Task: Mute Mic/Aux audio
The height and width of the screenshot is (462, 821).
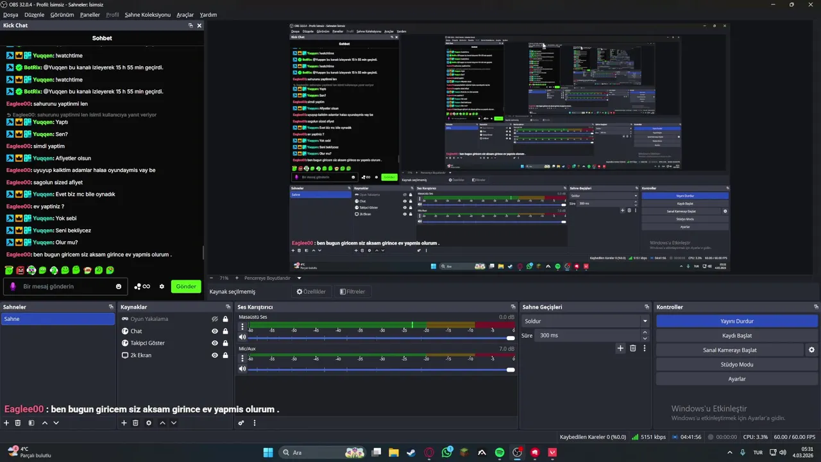Action: click(242, 369)
